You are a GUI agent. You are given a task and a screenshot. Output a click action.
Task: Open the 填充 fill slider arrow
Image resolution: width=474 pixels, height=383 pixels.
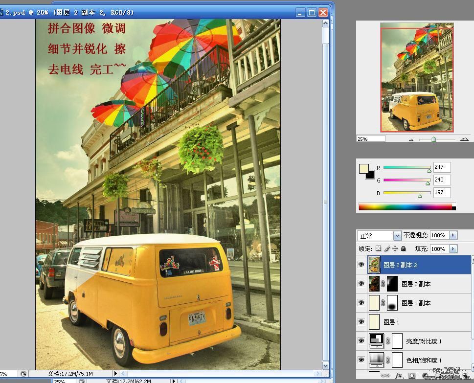tap(453, 249)
